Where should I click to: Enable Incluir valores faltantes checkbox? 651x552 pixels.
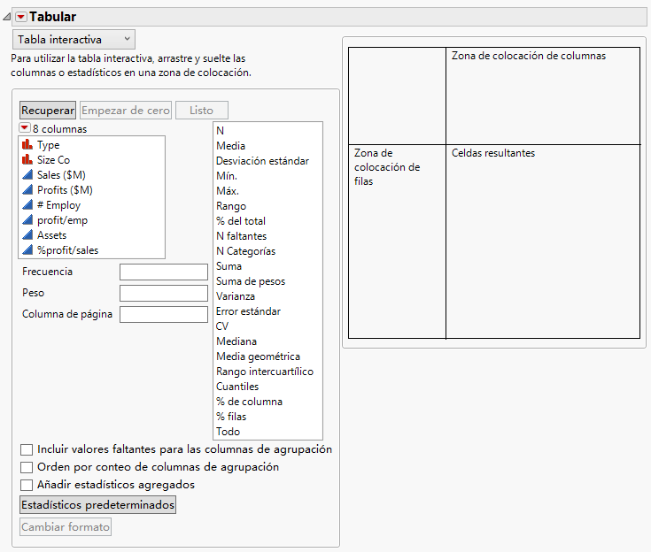tap(27, 449)
